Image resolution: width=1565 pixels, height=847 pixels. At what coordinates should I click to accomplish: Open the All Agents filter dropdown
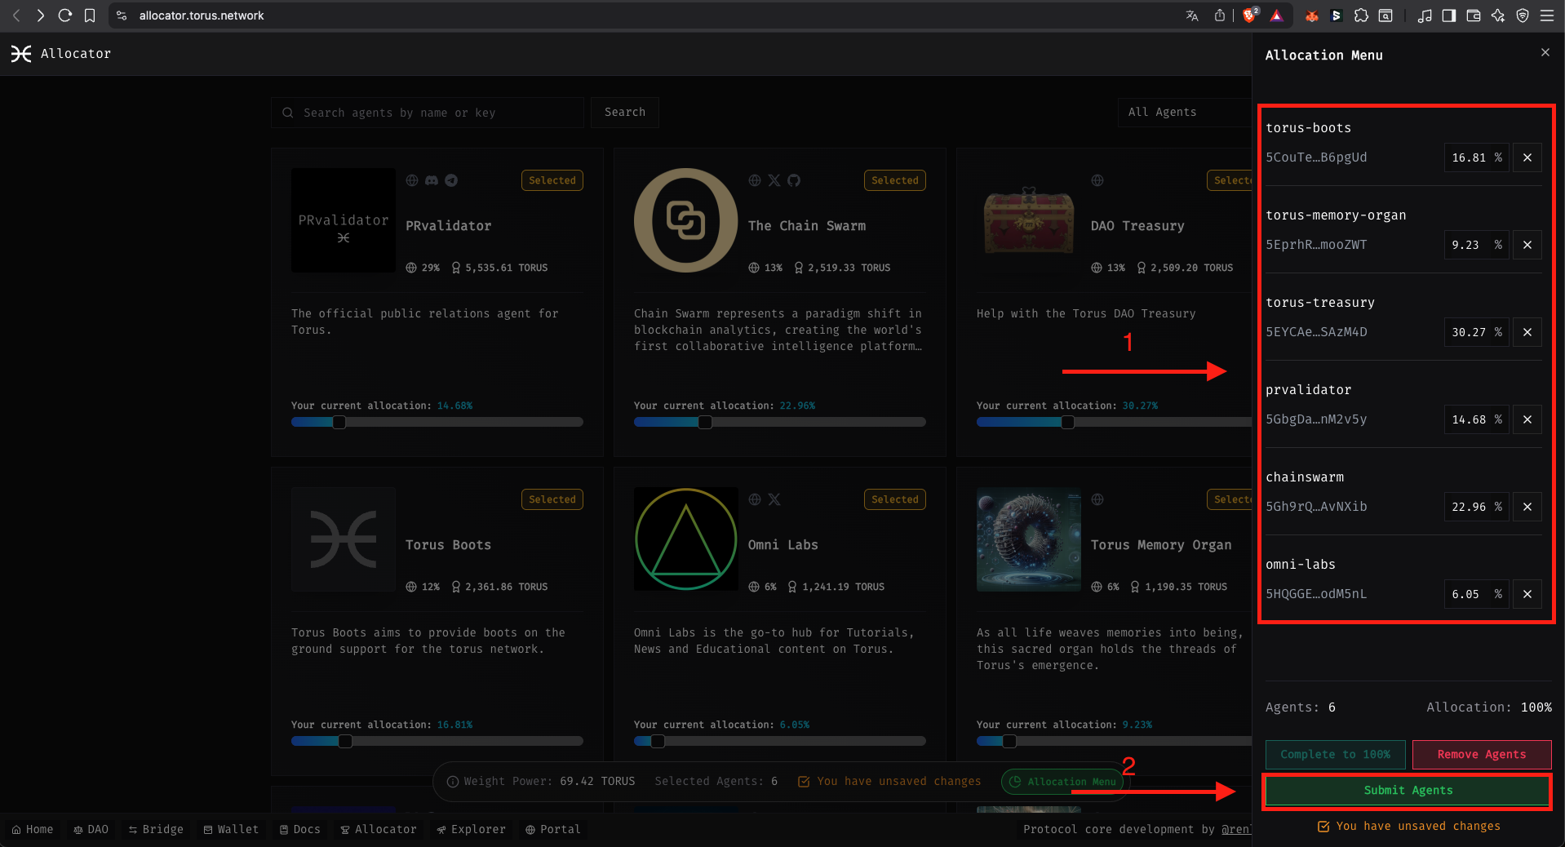(x=1162, y=112)
